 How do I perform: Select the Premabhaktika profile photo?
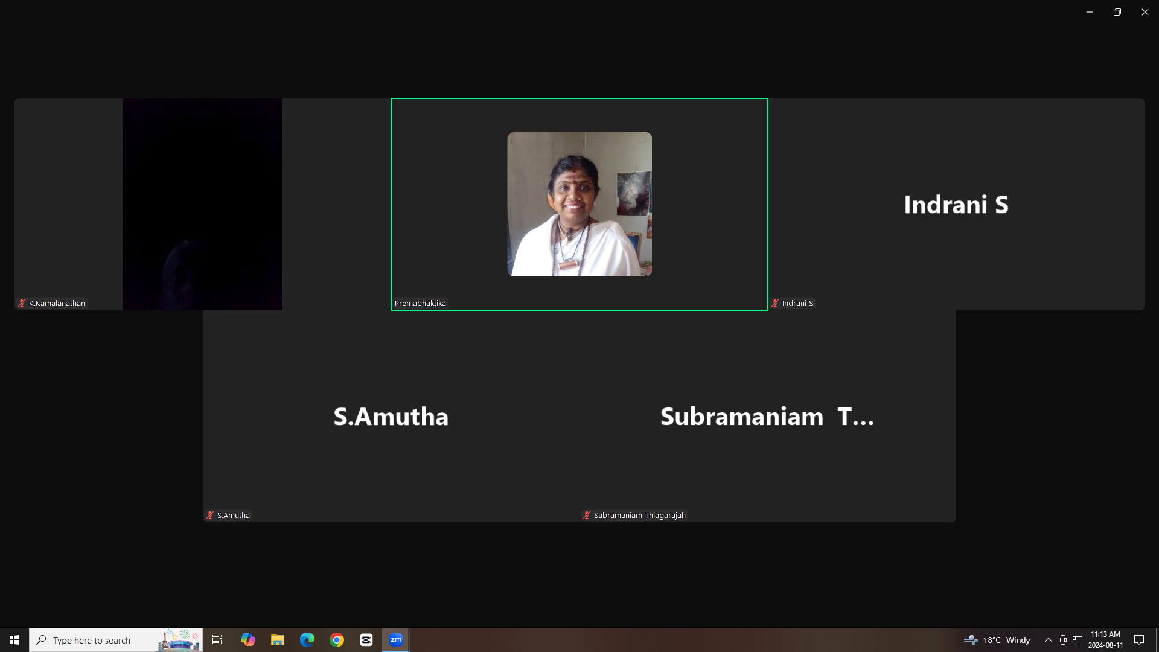(x=579, y=204)
